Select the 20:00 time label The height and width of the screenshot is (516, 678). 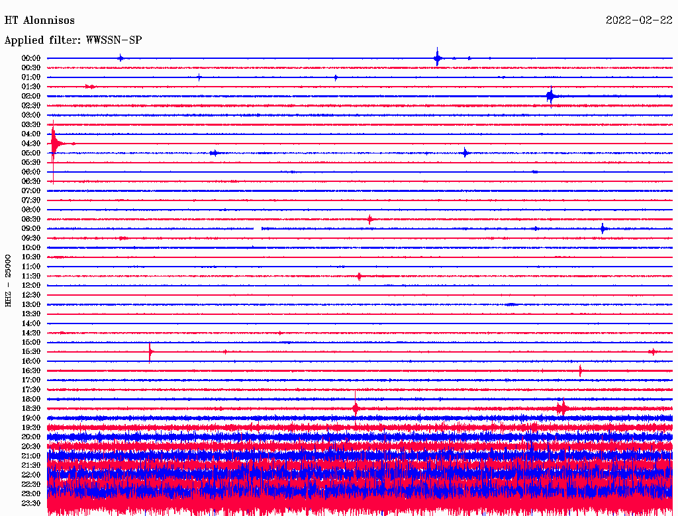(x=31, y=437)
